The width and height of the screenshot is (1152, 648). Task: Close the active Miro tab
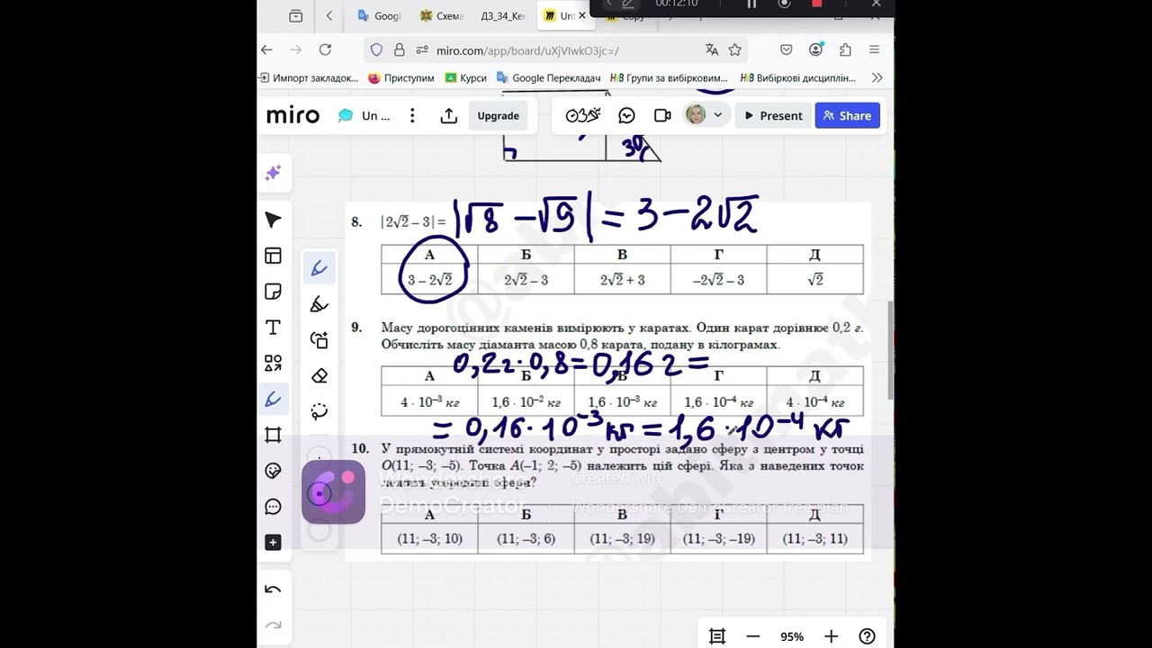click(581, 16)
